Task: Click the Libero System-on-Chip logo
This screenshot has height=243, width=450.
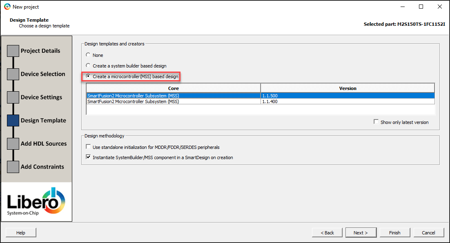Action: coord(36,202)
